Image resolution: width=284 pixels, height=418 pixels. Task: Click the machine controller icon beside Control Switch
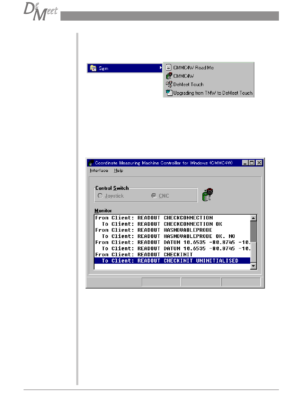(207, 195)
